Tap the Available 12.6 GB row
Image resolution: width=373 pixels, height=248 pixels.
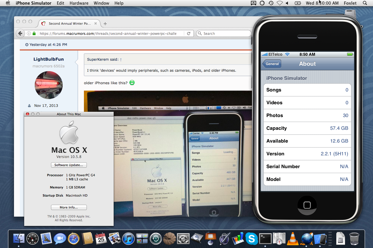pos(307,141)
